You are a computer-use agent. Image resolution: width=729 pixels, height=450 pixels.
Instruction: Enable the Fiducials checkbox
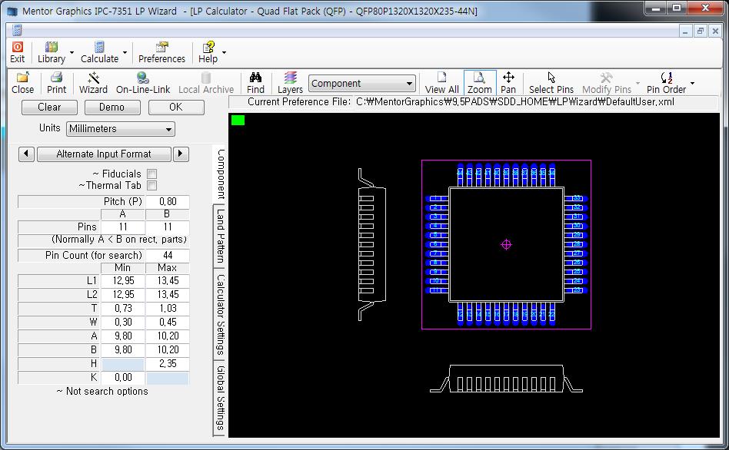(x=152, y=174)
